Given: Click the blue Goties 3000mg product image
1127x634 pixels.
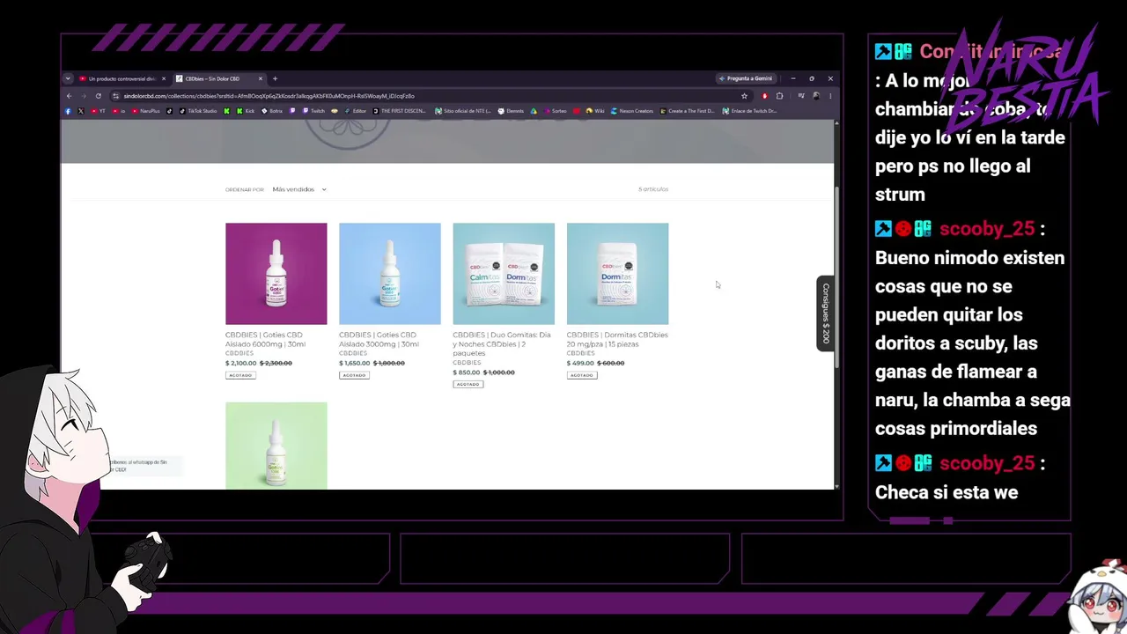Looking at the screenshot, I should pos(389,274).
